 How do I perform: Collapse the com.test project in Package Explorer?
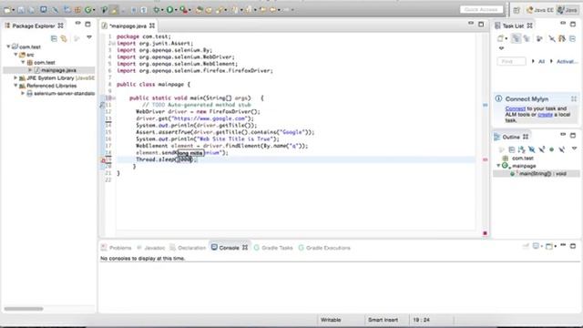[8, 46]
